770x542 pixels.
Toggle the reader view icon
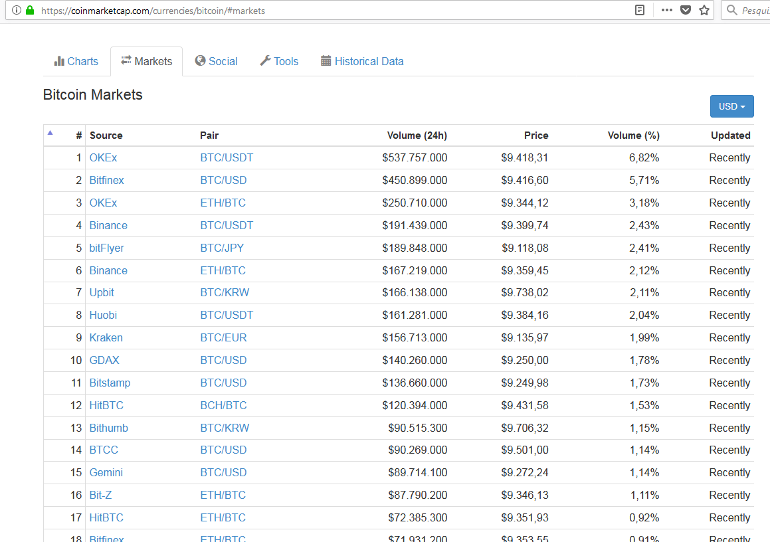click(639, 11)
